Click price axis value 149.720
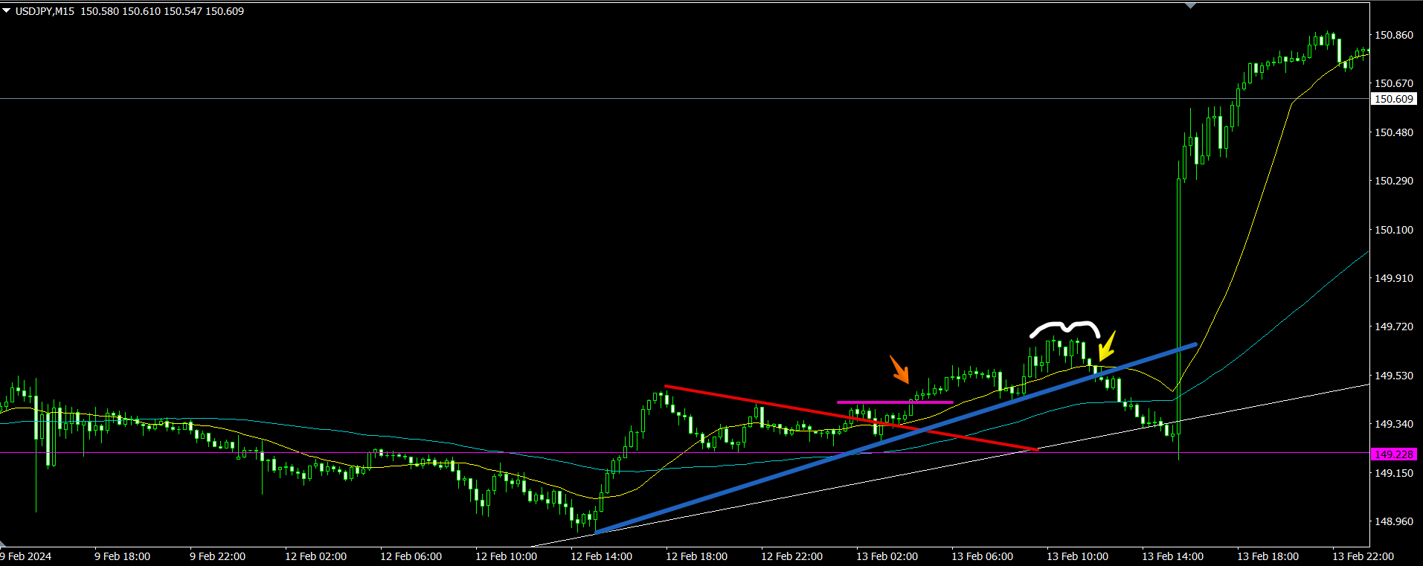This screenshot has width=1423, height=566. tap(1393, 327)
